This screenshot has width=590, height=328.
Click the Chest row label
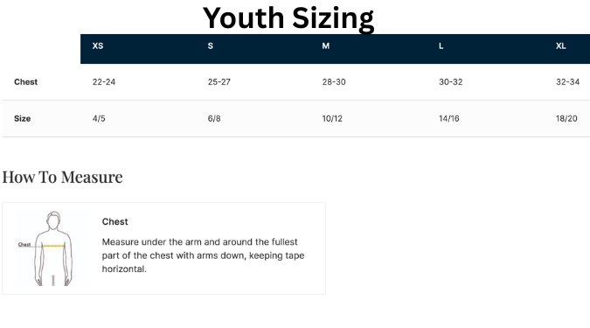coord(25,82)
